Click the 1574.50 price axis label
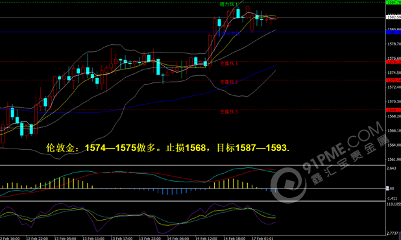This screenshot has height=240, width=401. coord(394,73)
